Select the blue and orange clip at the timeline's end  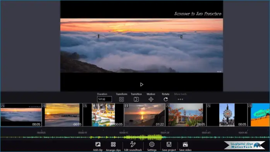coord(259,115)
